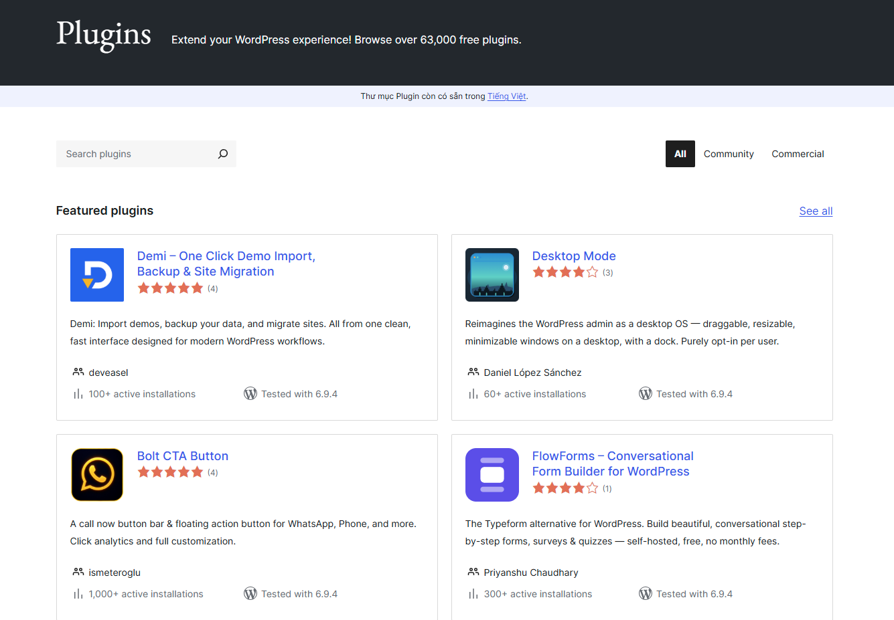Click the bar chart icon beside 1,000+ active installations
The image size is (894, 620).
point(78,594)
